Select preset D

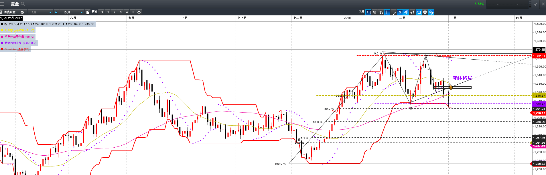pyautogui.click(x=102, y=12)
